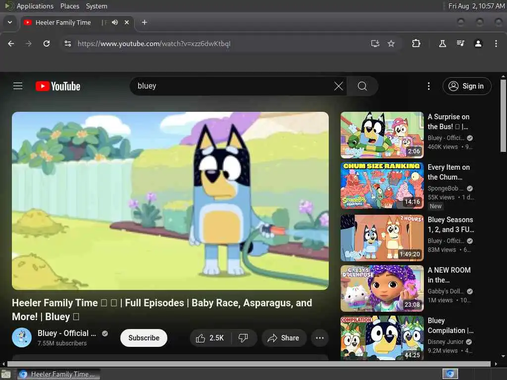Click show desktop icon in bottom panel

[6, 374]
